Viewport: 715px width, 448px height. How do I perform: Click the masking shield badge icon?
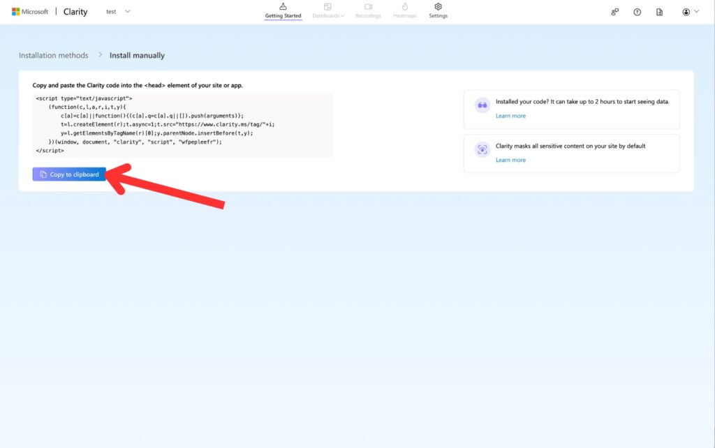[x=482, y=149]
